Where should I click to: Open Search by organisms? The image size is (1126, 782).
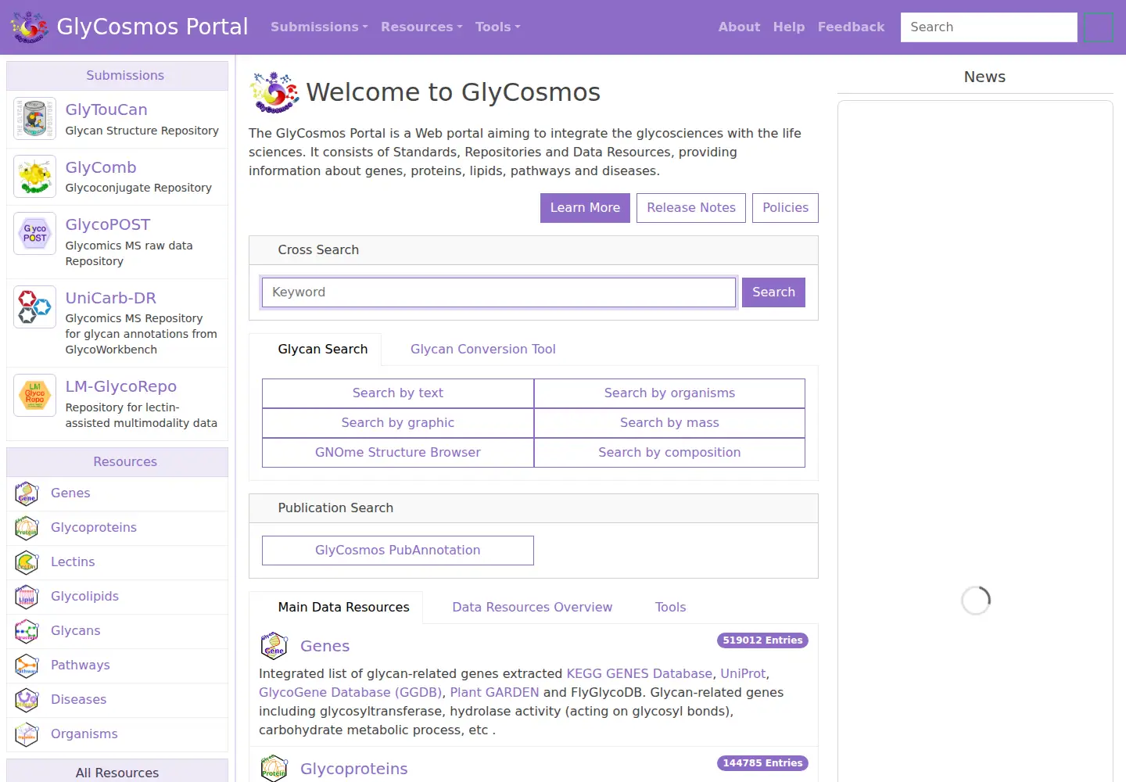tap(669, 393)
